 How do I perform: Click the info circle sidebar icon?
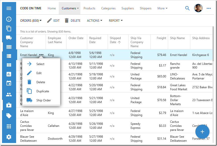pos(9,19)
